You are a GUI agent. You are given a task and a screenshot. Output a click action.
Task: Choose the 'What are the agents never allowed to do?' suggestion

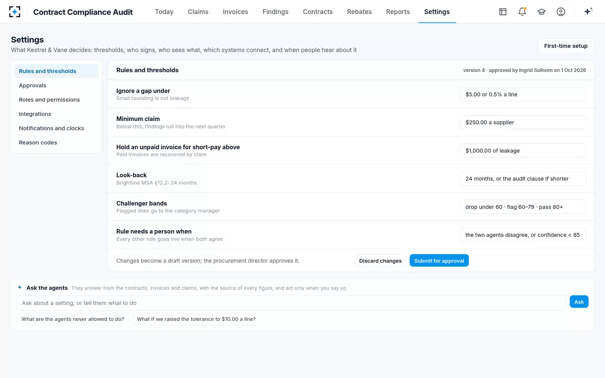coord(73,319)
